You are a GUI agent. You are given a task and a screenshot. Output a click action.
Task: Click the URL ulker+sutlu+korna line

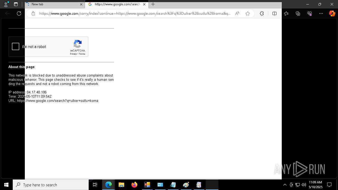tap(53, 101)
